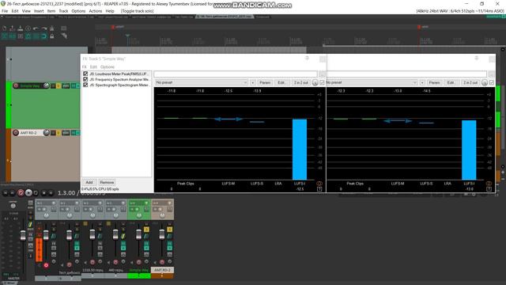
Task: Open the Param menu in left FX window
Action: click(265, 82)
